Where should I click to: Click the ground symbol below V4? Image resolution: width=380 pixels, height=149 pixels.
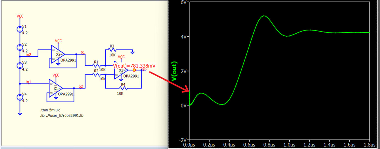(20, 113)
